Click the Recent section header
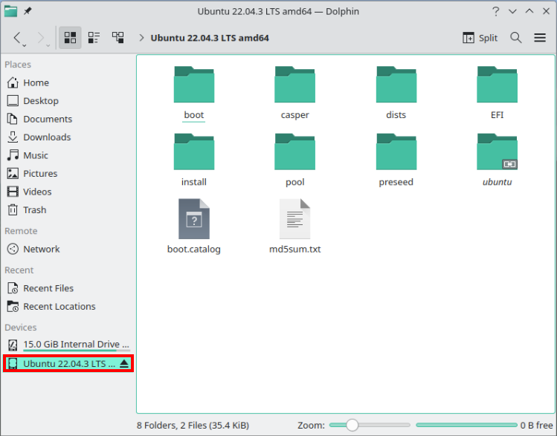Screen dimensions: 557x436 (x=19, y=270)
